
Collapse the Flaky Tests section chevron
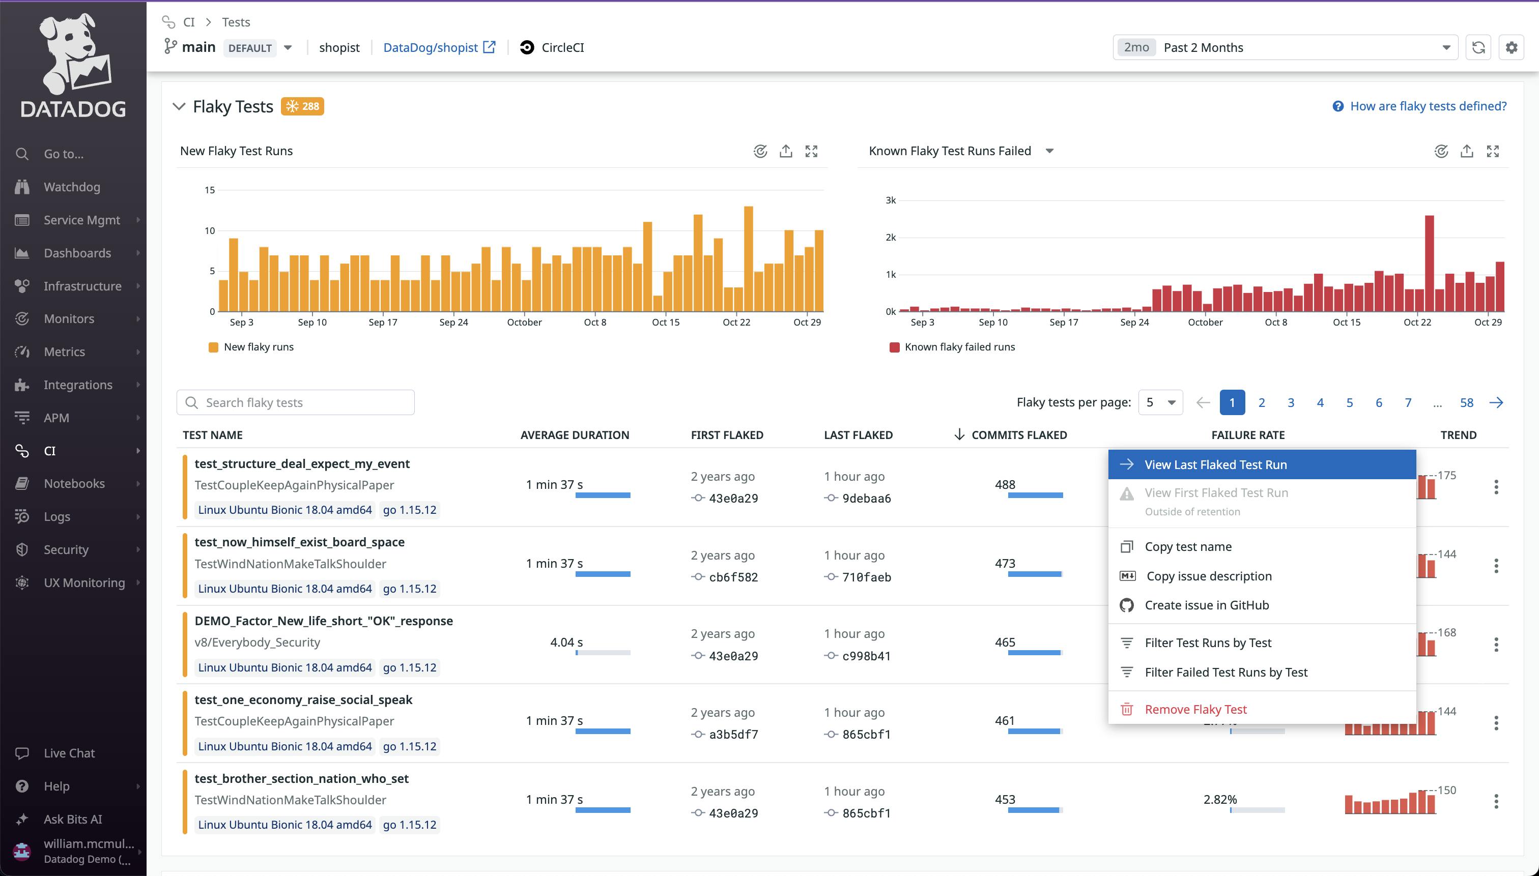179,106
